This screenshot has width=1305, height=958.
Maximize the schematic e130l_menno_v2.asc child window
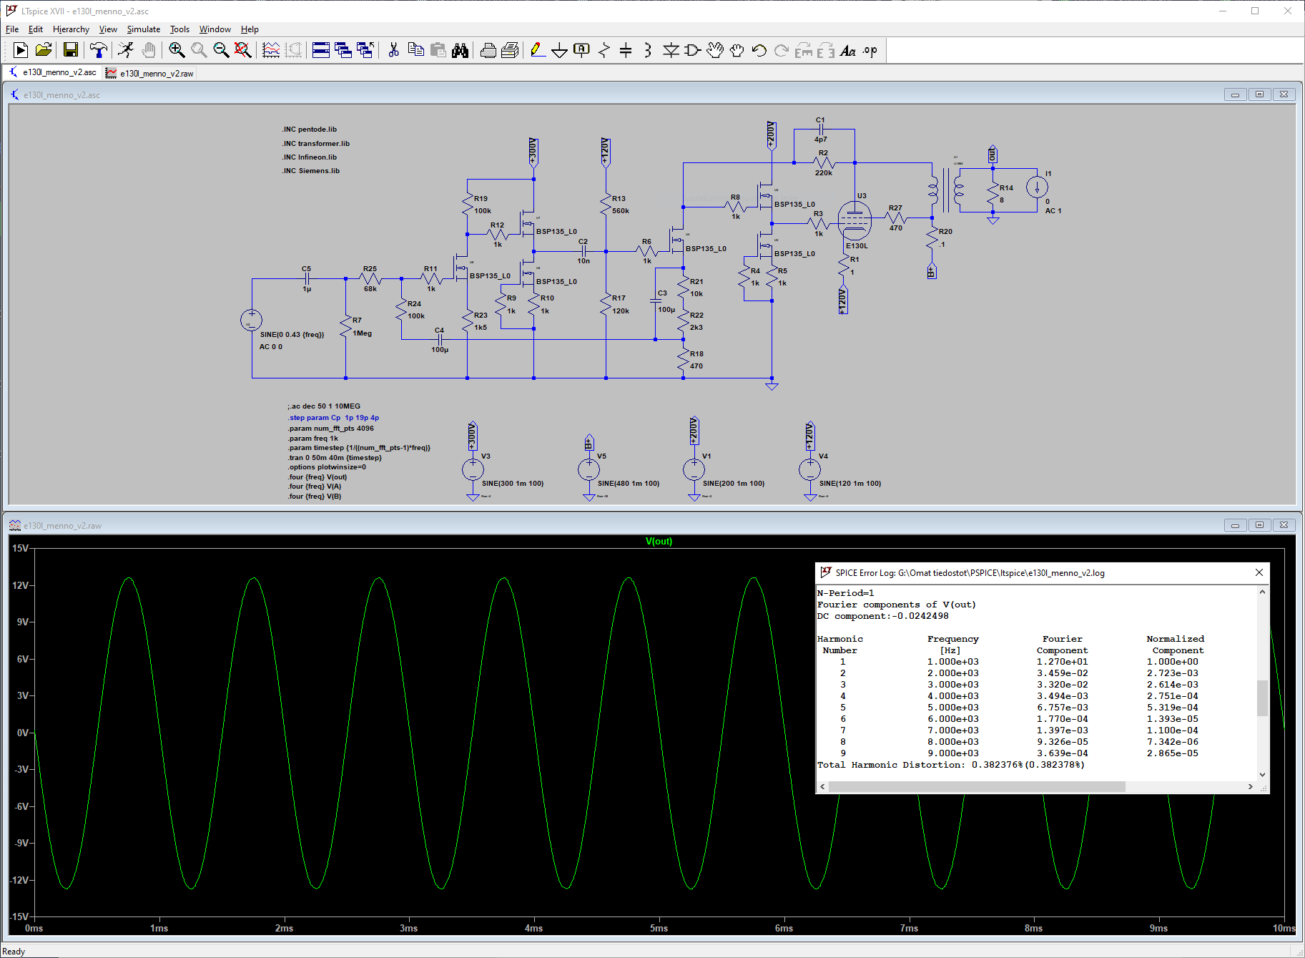(x=1259, y=94)
